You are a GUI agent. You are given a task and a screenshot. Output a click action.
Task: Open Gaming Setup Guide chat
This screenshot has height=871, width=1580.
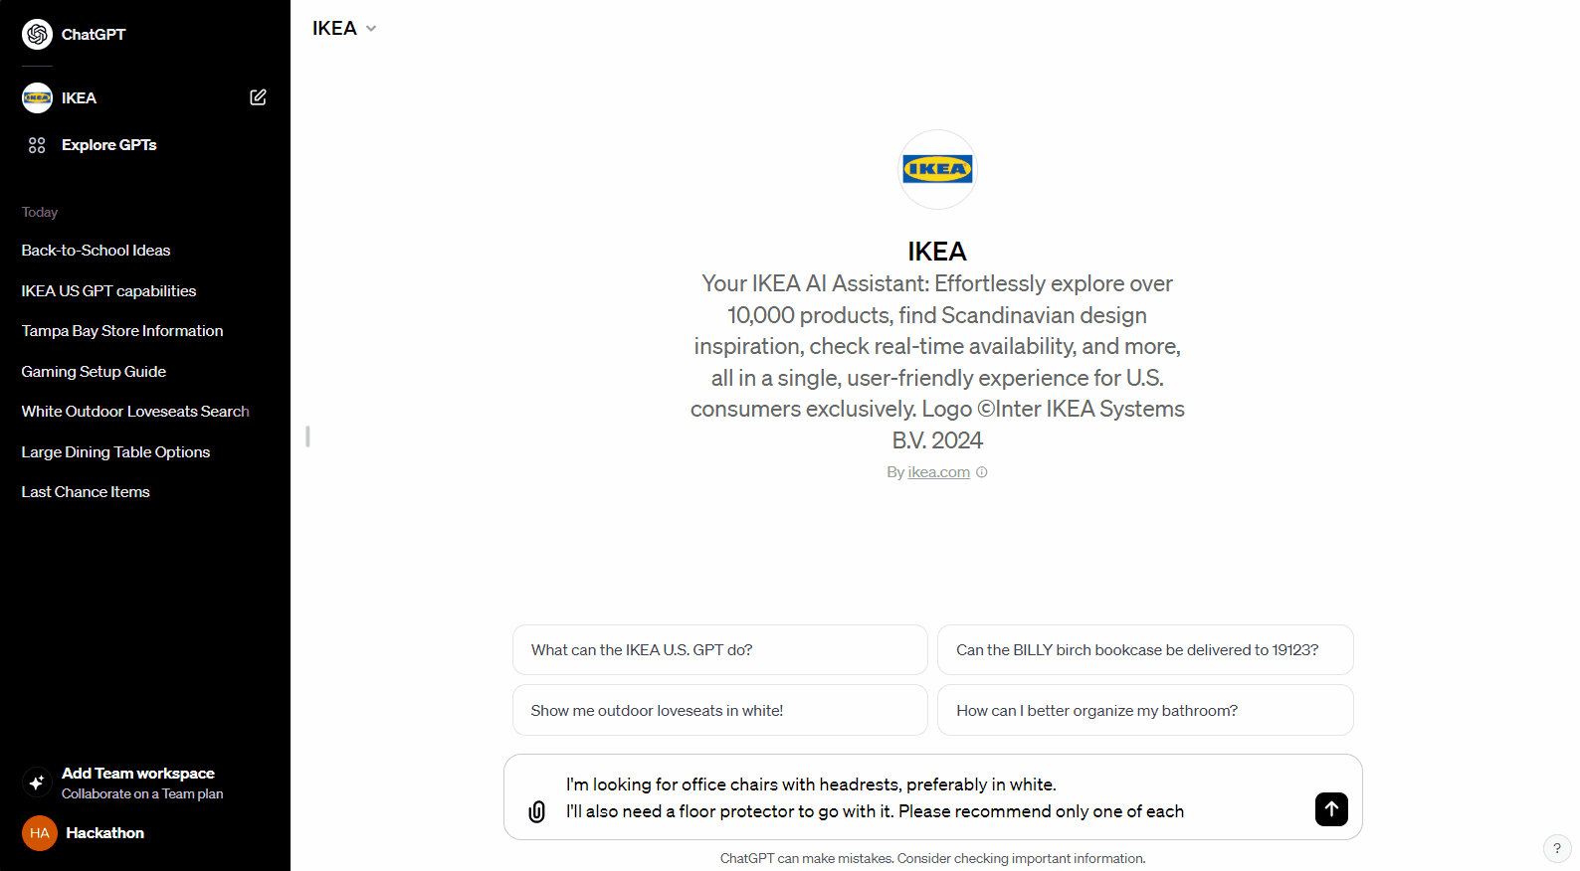[x=94, y=372]
